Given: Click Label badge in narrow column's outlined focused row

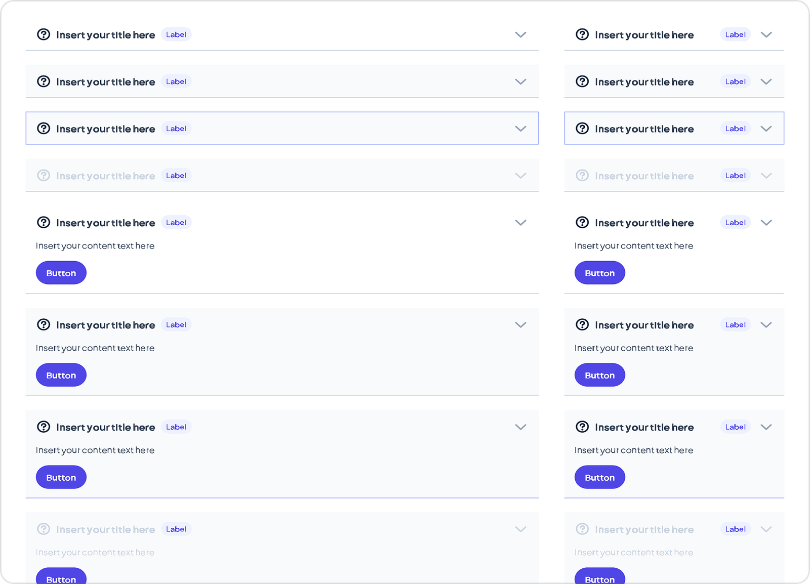Looking at the screenshot, I should (x=735, y=129).
